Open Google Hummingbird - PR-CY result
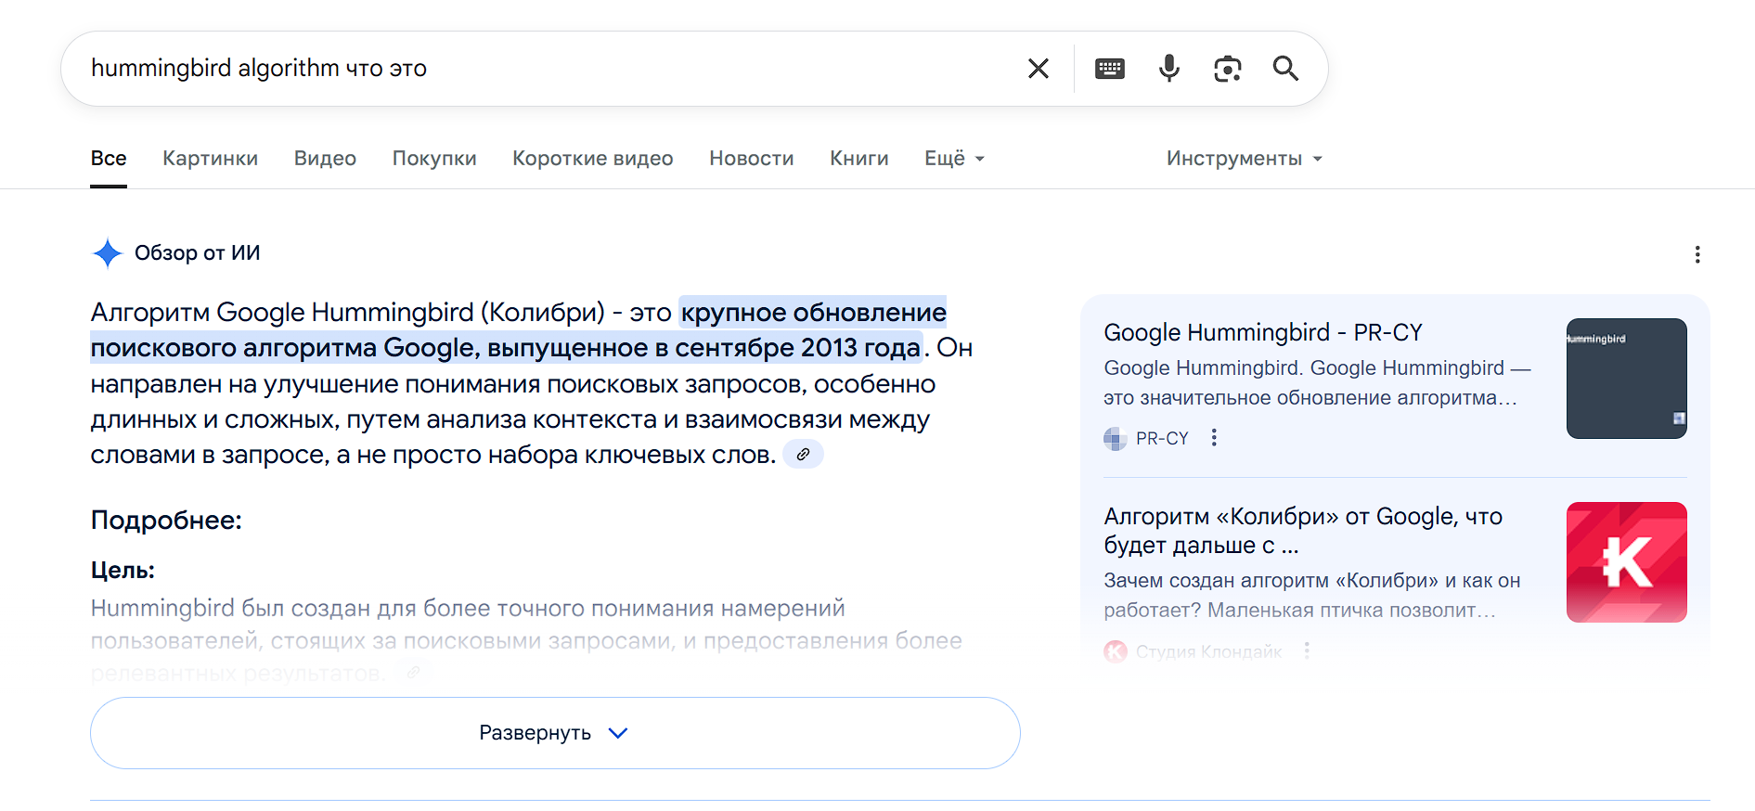This screenshot has height=811, width=1755. (x=1263, y=332)
